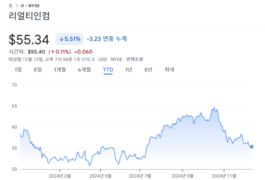The image size is (265, 180).
Task: Open the 홈 breadcrumb link
Action: click(x=11, y=6)
